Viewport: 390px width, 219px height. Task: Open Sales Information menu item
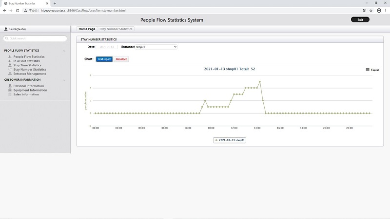[26, 94]
